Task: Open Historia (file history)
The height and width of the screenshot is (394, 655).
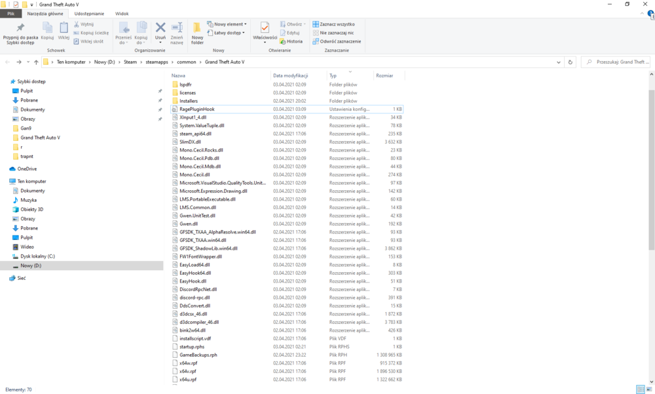Action: click(291, 41)
